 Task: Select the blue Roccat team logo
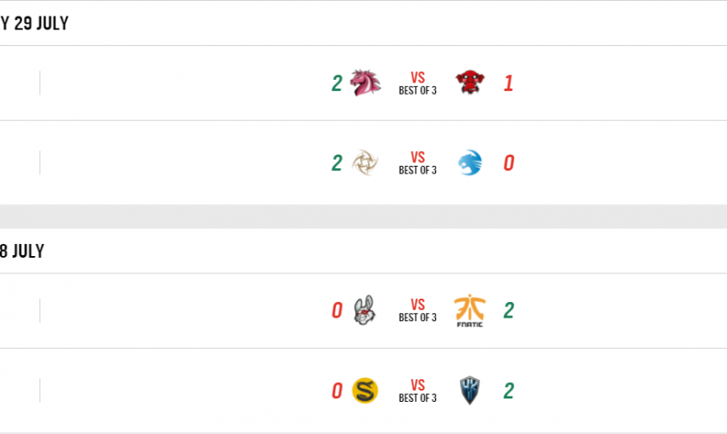click(470, 163)
